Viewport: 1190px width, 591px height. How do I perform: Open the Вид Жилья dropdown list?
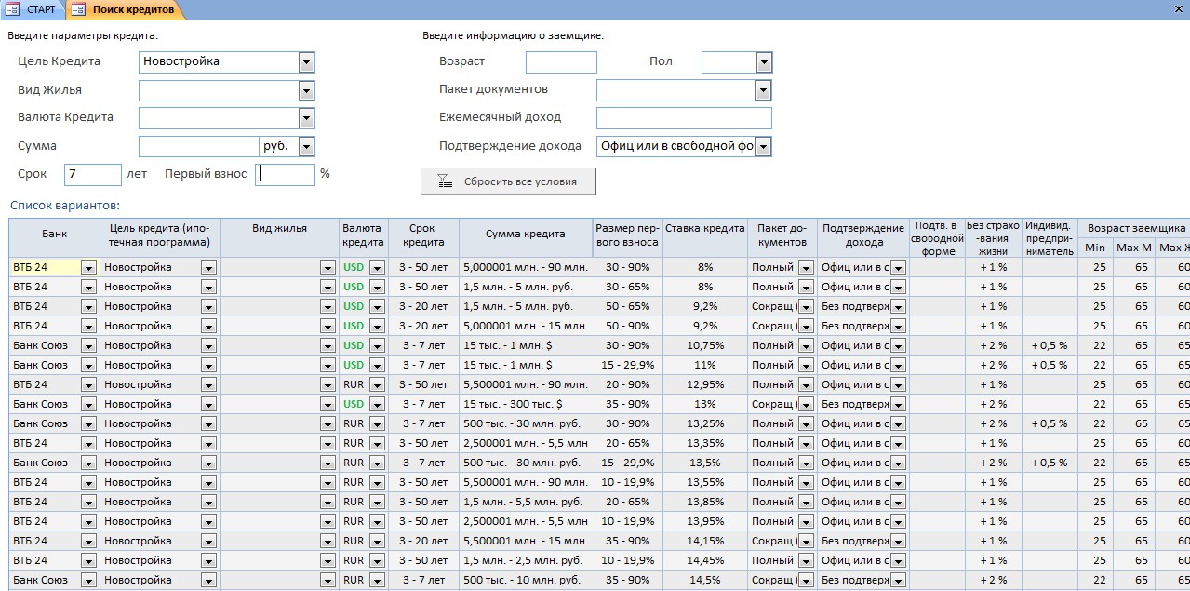(x=306, y=90)
